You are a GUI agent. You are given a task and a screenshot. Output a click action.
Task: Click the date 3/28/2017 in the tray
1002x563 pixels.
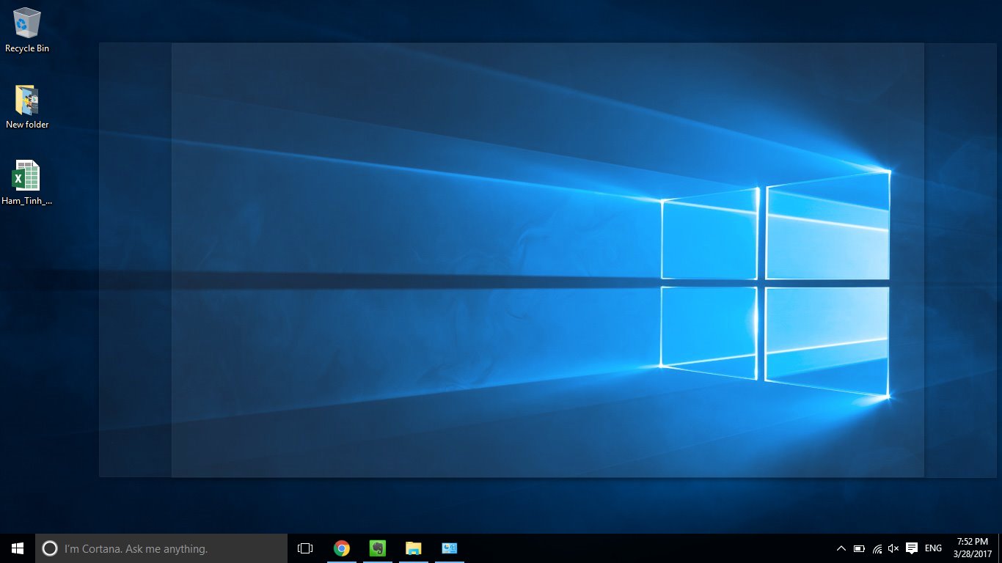coord(970,553)
